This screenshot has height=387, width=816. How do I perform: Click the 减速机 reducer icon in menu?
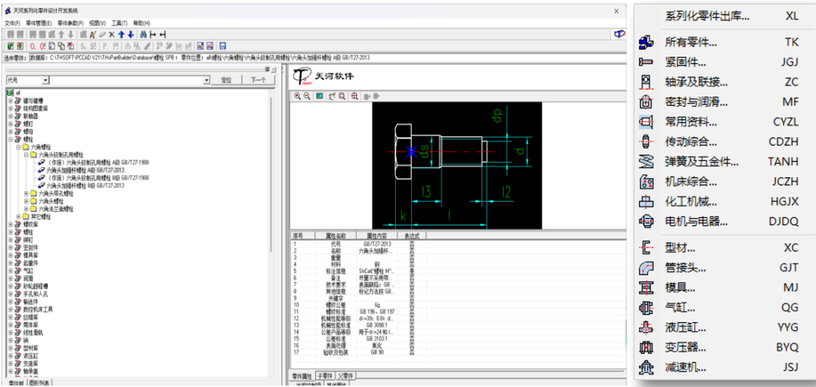tap(646, 367)
